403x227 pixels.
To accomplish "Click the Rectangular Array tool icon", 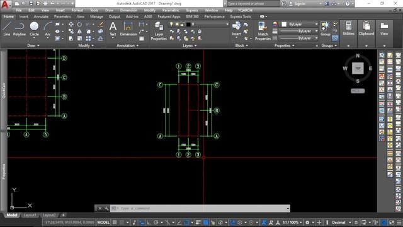I will (x=88, y=38).
